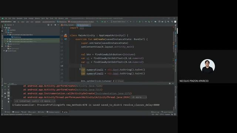Expand the manifests folder

pyautogui.click(x=6, y=30)
